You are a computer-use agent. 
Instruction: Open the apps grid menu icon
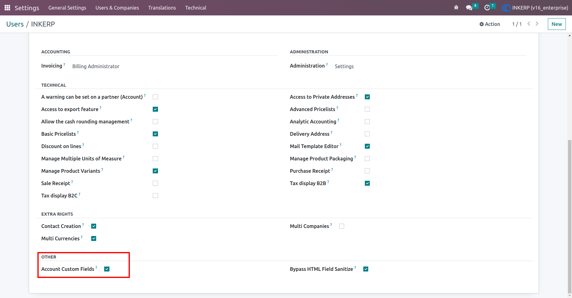pyautogui.click(x=7, y=8)
